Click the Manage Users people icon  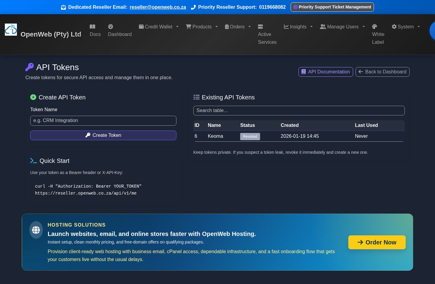(323, 27)
